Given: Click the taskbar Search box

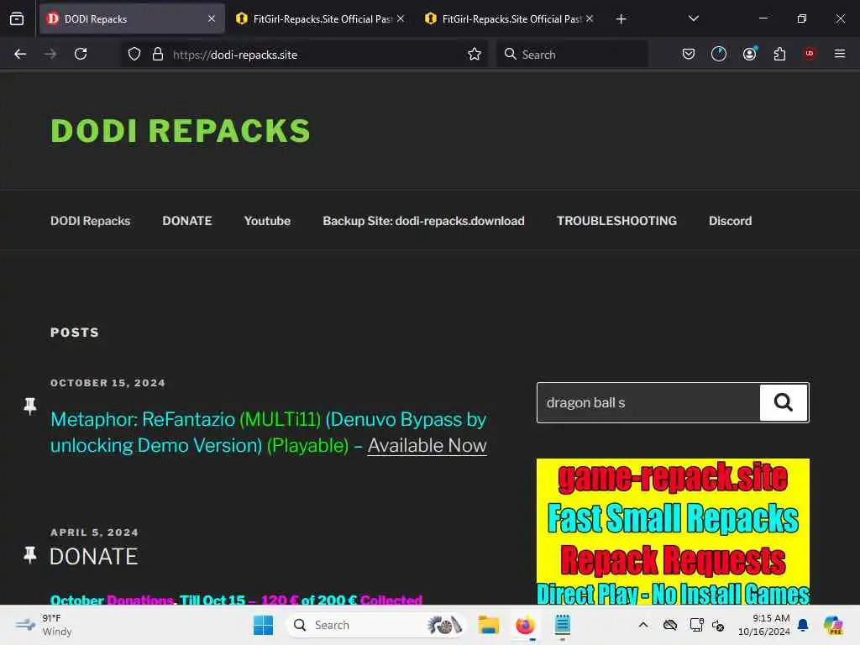Looking at the screenshot, I should pos(376,625).
